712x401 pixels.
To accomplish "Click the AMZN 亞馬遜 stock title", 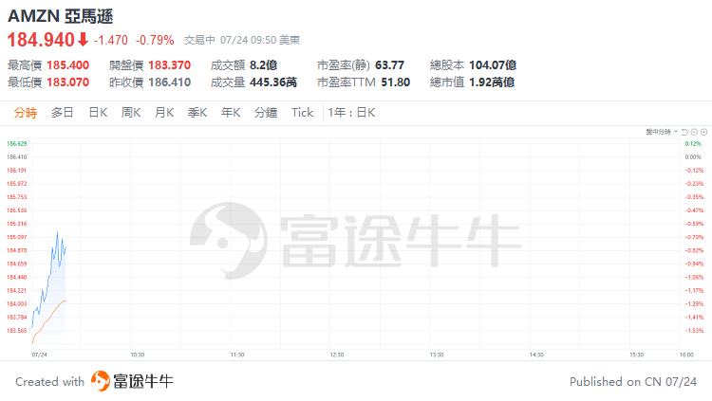I will [x=61, y=16].
